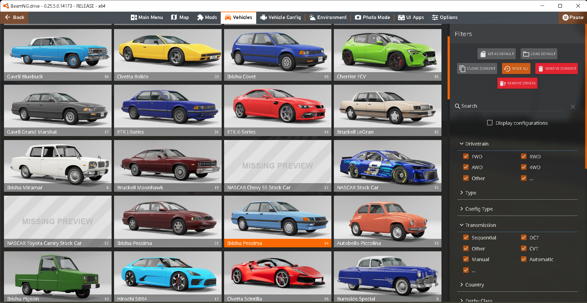Click the CLONE CURRENT button
This screenshot has width=587, height=303.
477,68
